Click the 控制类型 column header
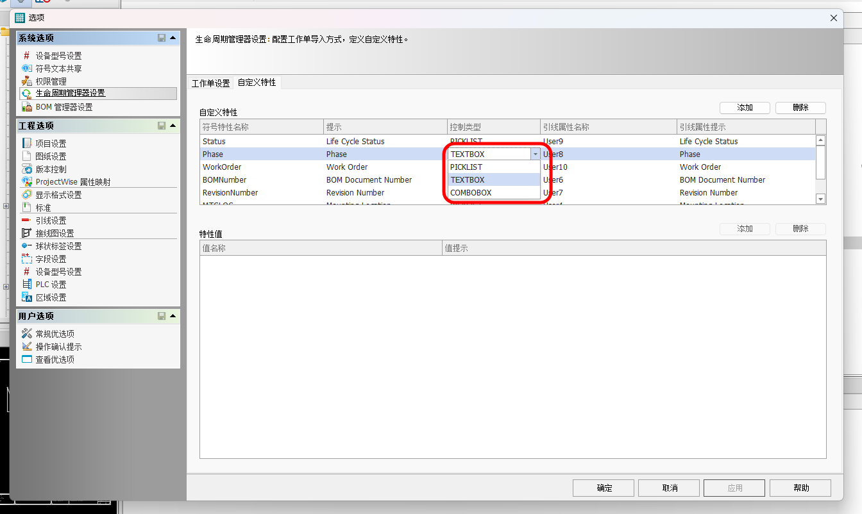Image resolution: width=862 pixels, height=514 pixels. click(494, 127)
